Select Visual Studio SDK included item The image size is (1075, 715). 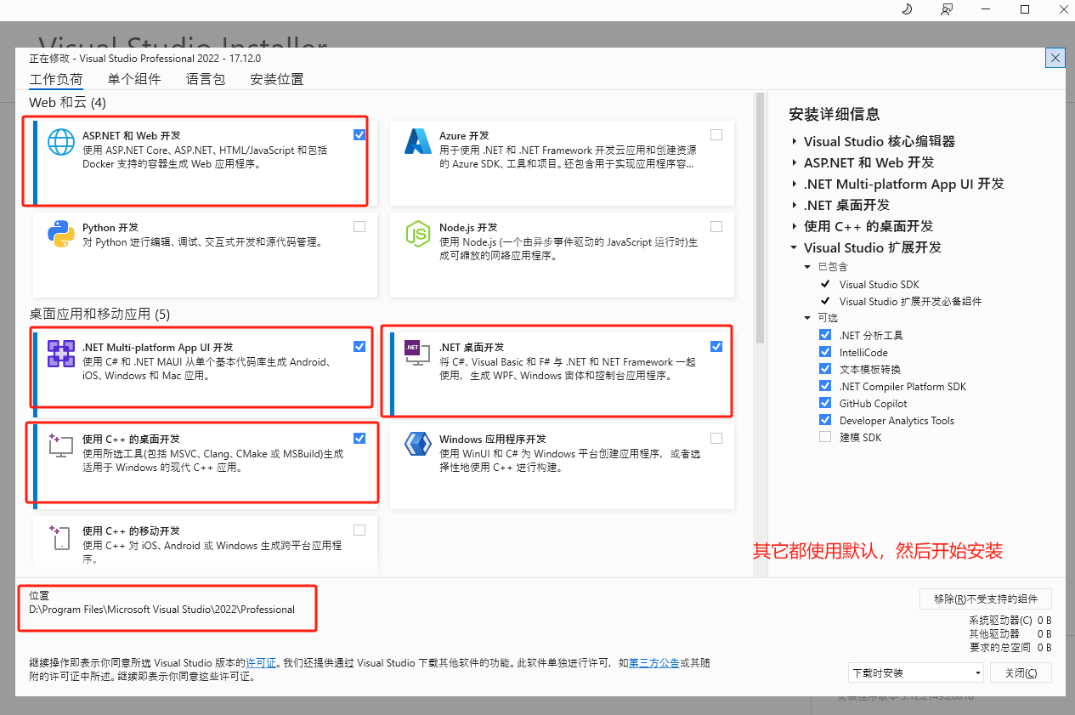point(879,285)
